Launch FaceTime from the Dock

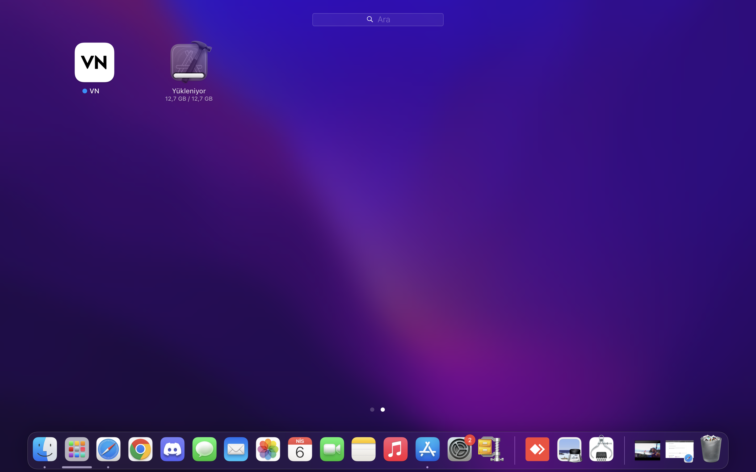(x=332, y=449)
